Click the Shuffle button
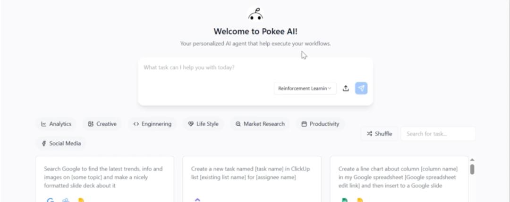The height and width of the screenshot is (202, 510). pos(379,134)
